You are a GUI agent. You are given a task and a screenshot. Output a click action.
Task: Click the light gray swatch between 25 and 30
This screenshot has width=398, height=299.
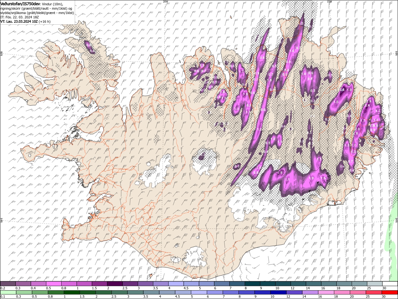pos(374,284)
